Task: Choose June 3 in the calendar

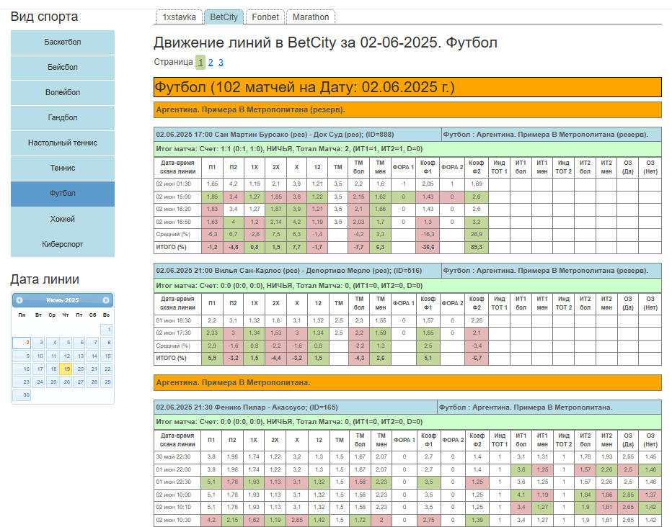Action: coord(38,343)
